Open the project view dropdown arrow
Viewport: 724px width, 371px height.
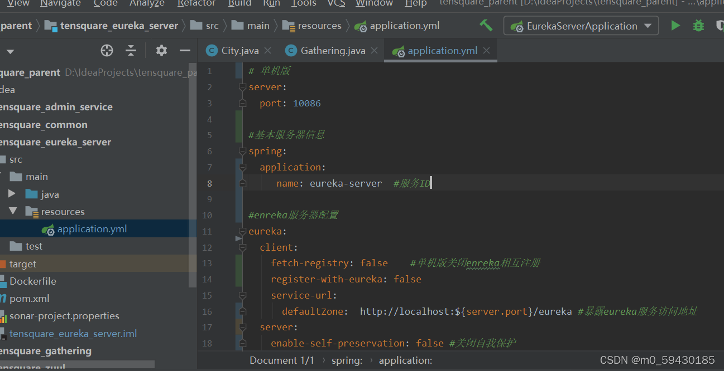tap(10, 52)
